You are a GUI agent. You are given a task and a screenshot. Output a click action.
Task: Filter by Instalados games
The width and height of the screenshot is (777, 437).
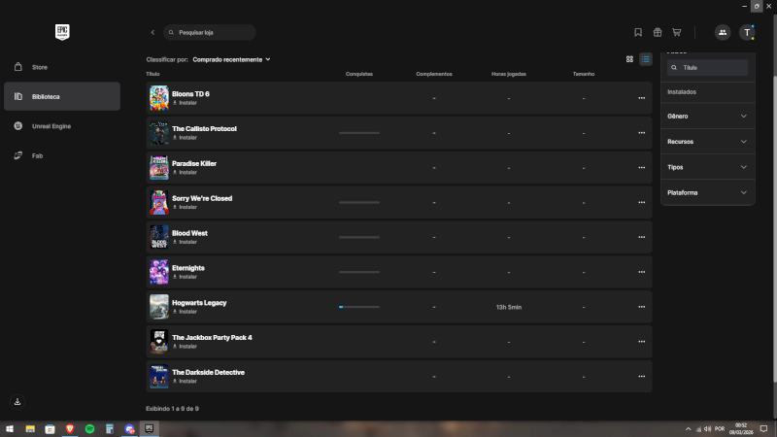(682, 91)
